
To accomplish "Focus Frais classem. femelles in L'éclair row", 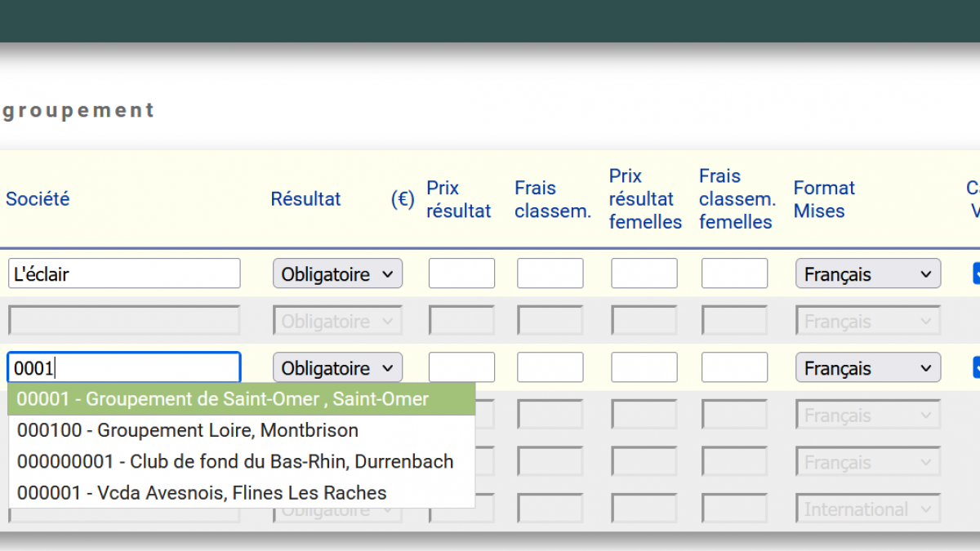I will [x=734, y=273].
